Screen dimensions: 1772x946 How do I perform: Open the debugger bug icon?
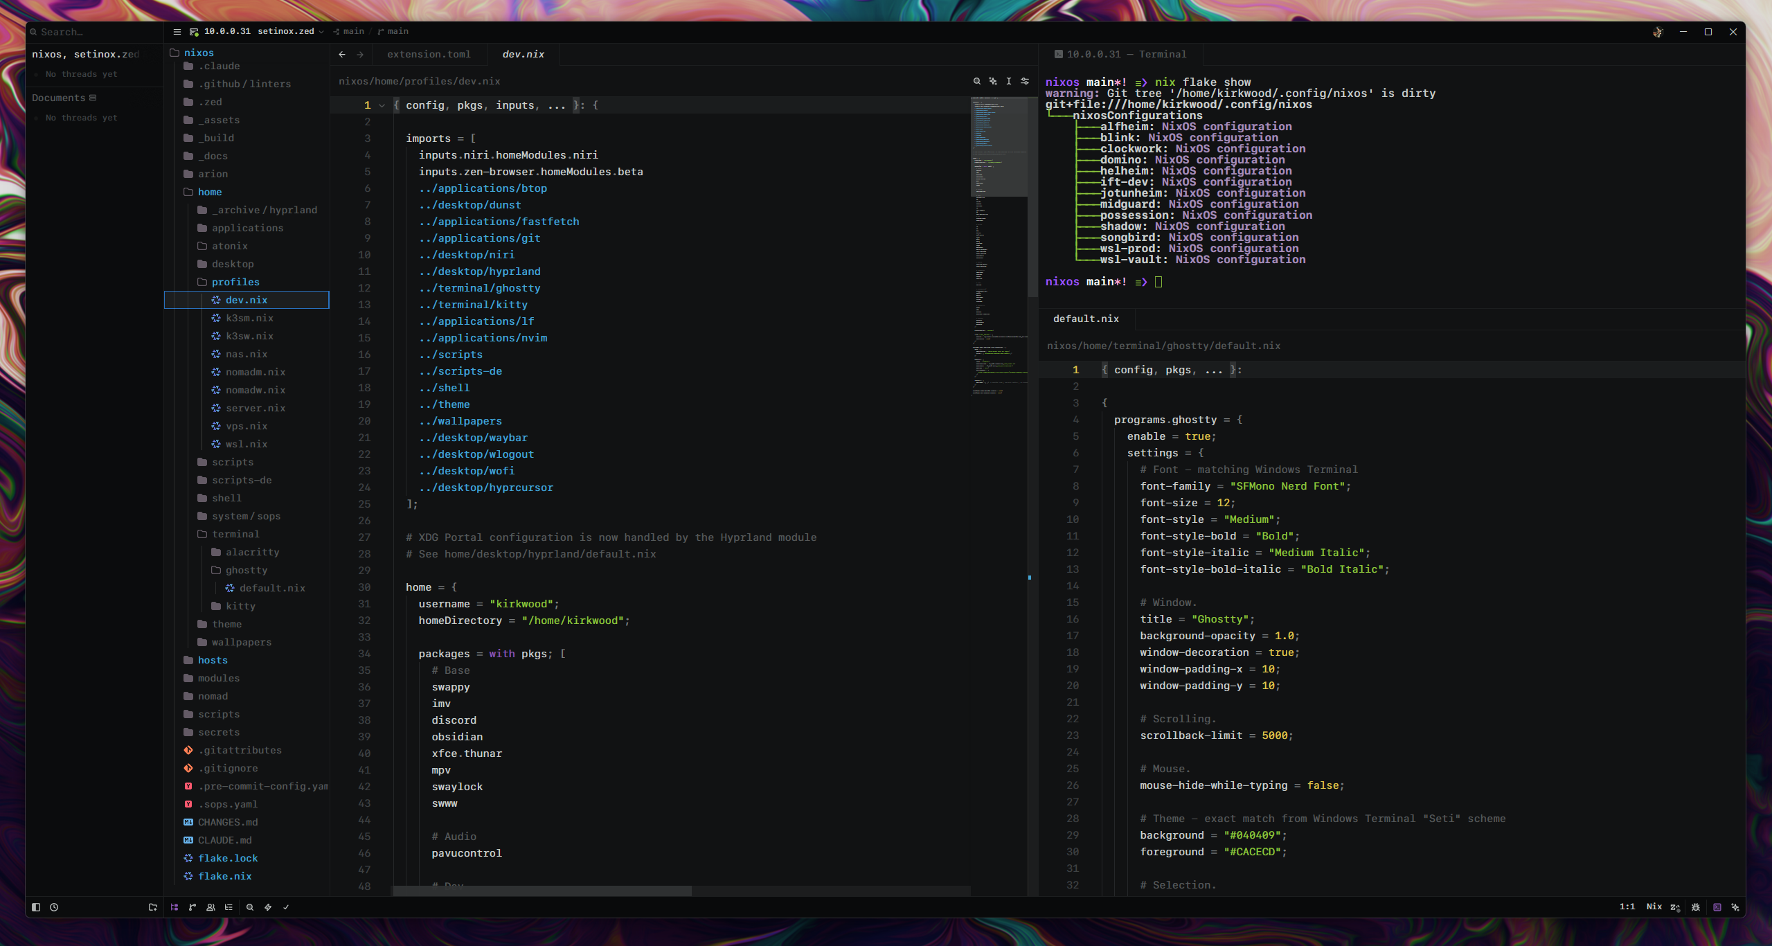tap(1696, 907)
